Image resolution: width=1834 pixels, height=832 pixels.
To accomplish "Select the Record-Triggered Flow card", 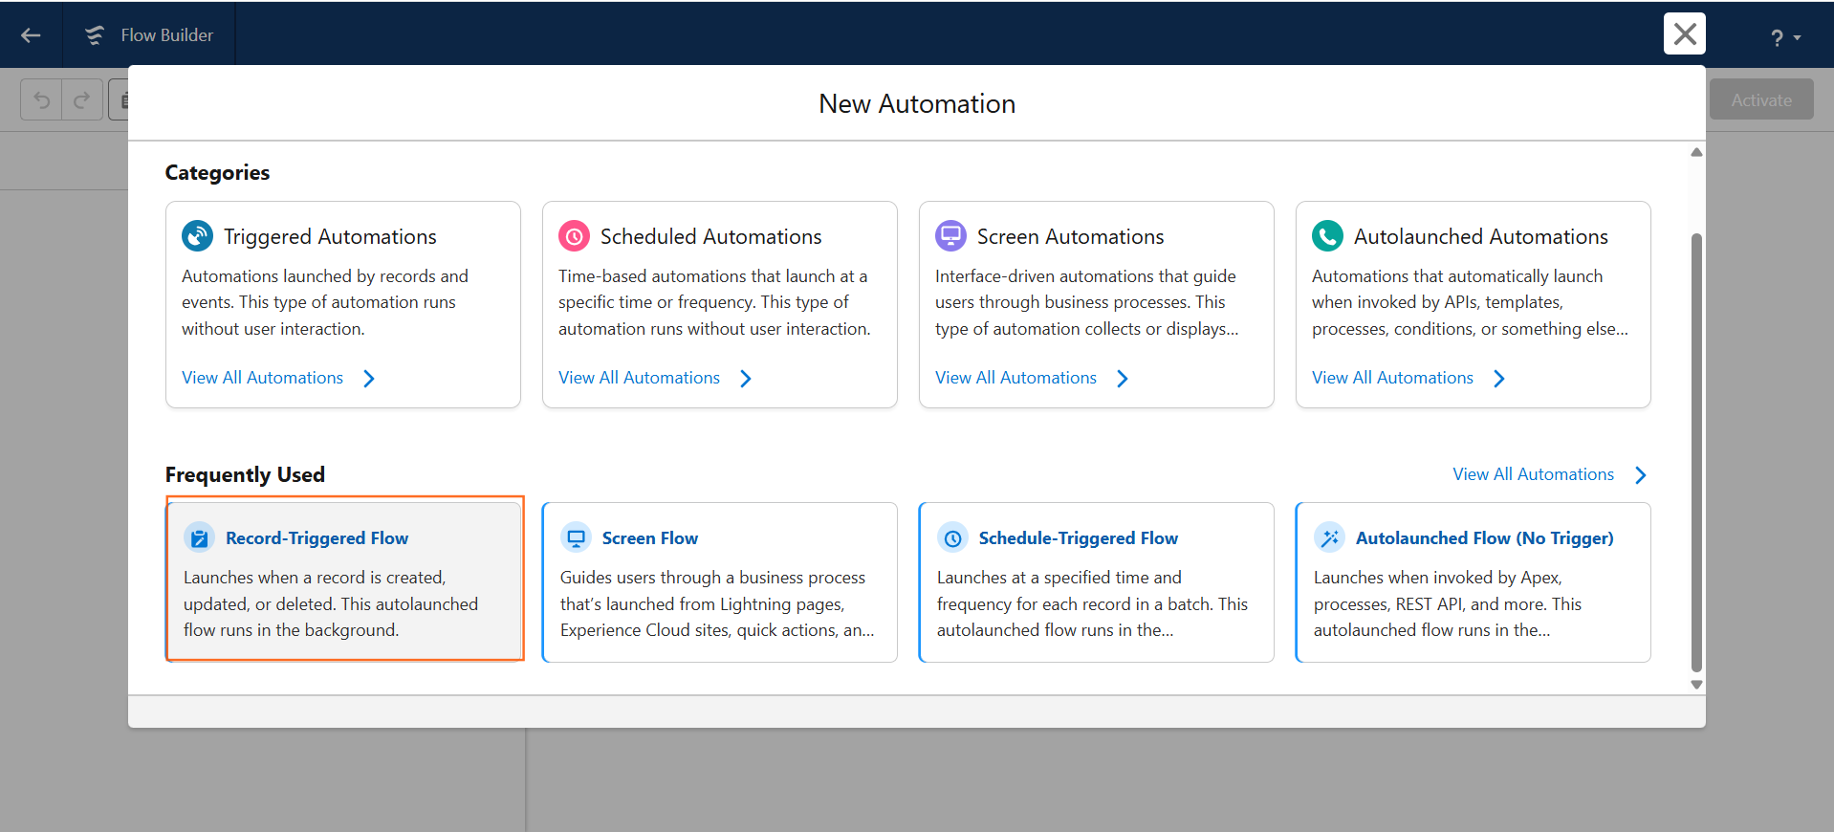I will tap(344, 581).
